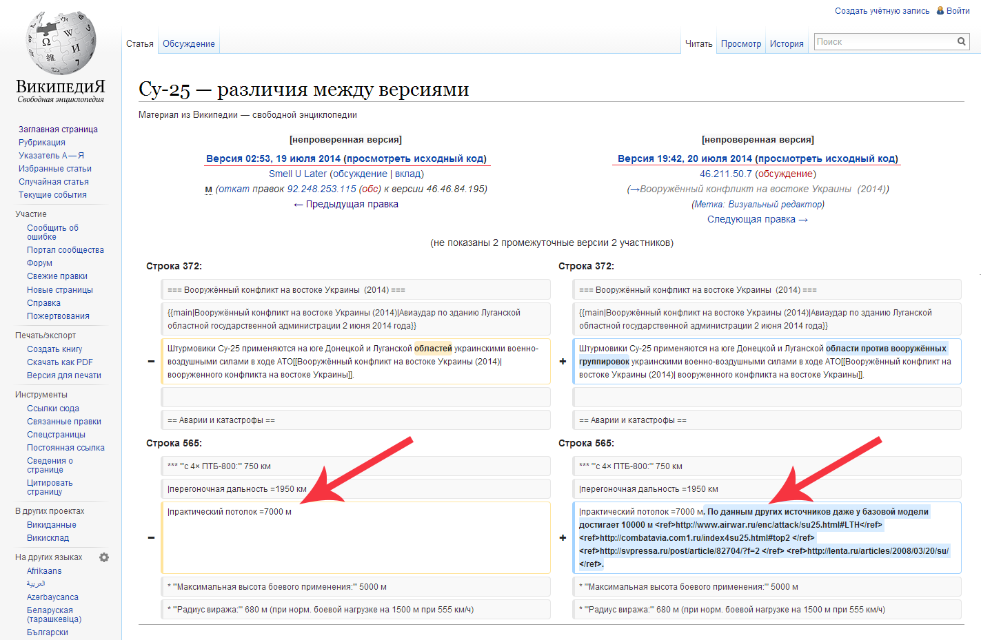The height and width of the screenshot is (640, 981).
Task: Open Викиданные link
Action: click(51, 524)
